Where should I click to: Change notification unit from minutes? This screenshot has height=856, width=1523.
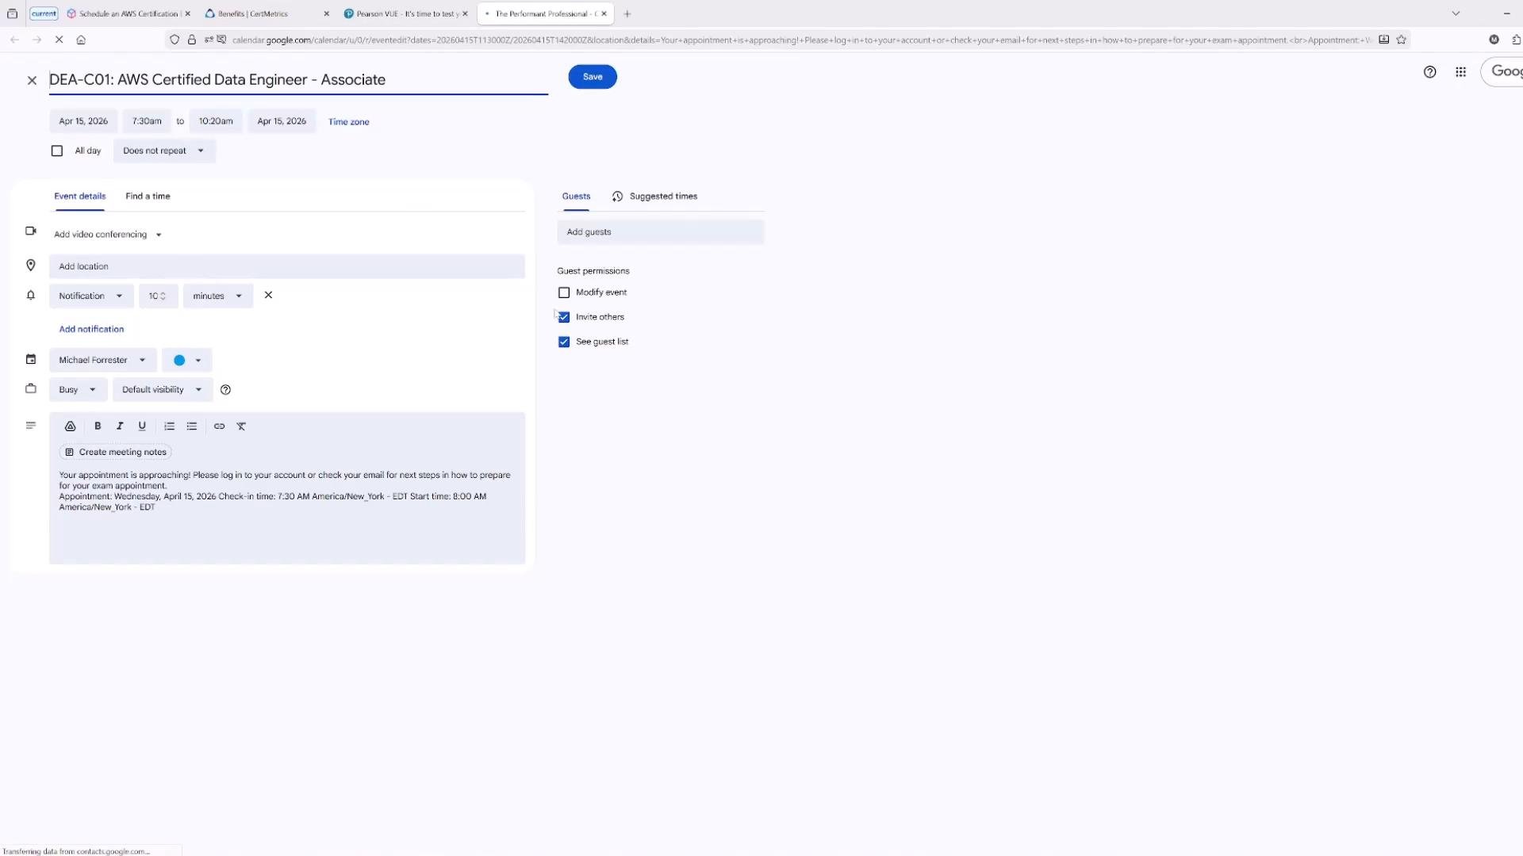(217, 296)
